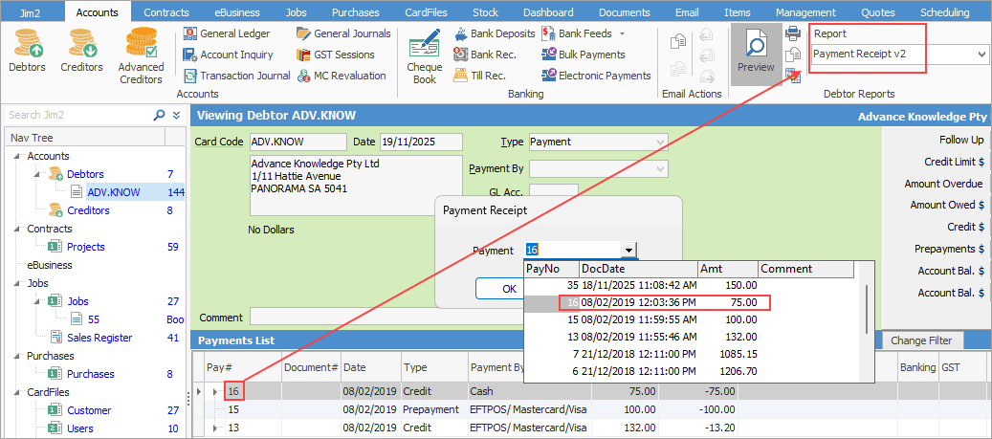
Task: Click the Preview report button
Action: coord(756,55)
